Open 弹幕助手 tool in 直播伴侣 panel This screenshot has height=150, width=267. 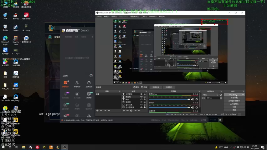click(x=65, y=84)
